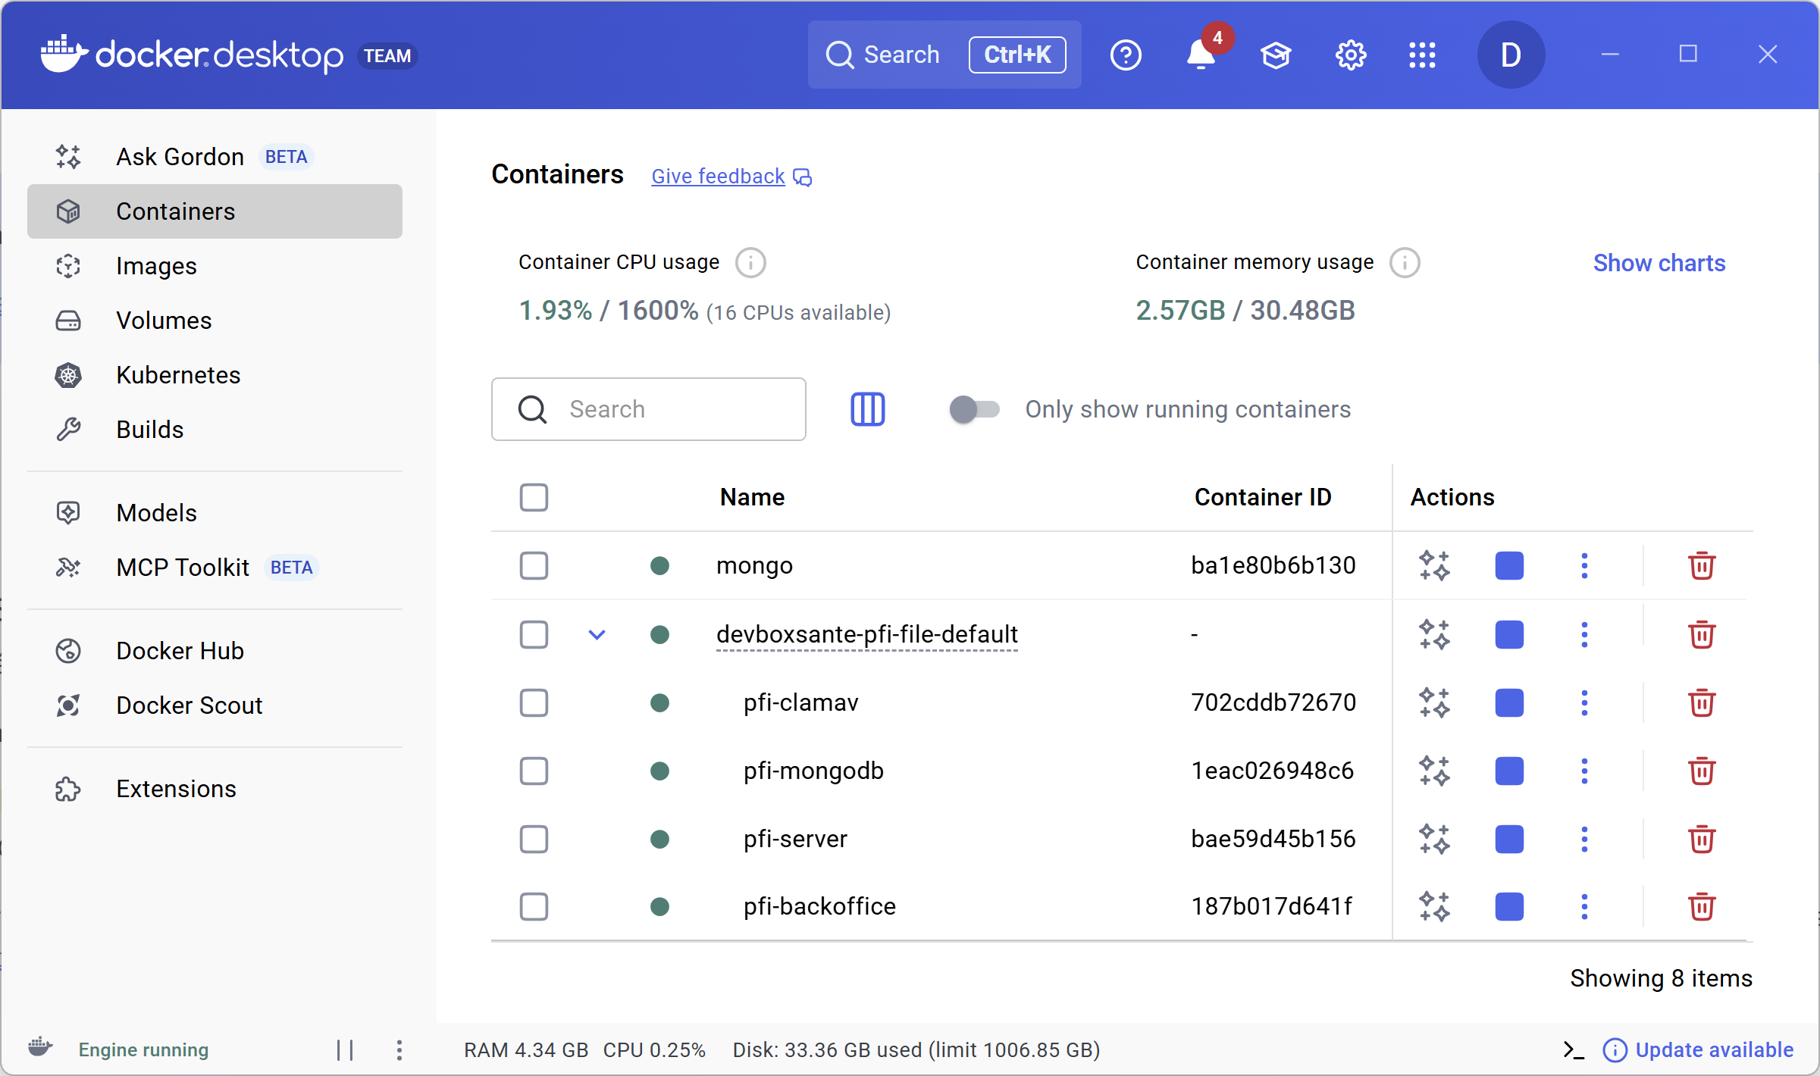Delete the pfi-clamav container
1820x1076 pixels.
point(1701,702)
